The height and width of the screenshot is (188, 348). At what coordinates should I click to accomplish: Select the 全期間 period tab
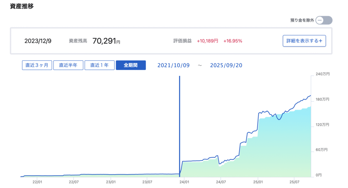(x=131, y=65)
